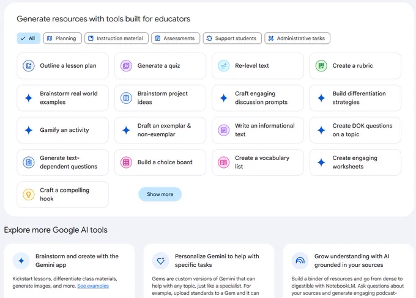Click the Create a vocabulary list book icon
The image size is (416, 298).
click(x=224, y=162)
